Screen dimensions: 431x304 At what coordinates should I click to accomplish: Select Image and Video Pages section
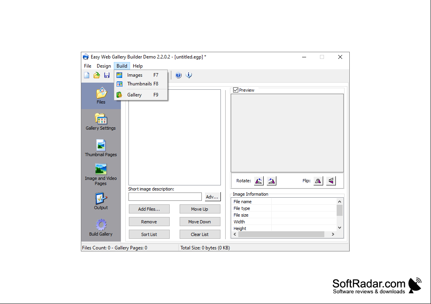tap(101, 175)
